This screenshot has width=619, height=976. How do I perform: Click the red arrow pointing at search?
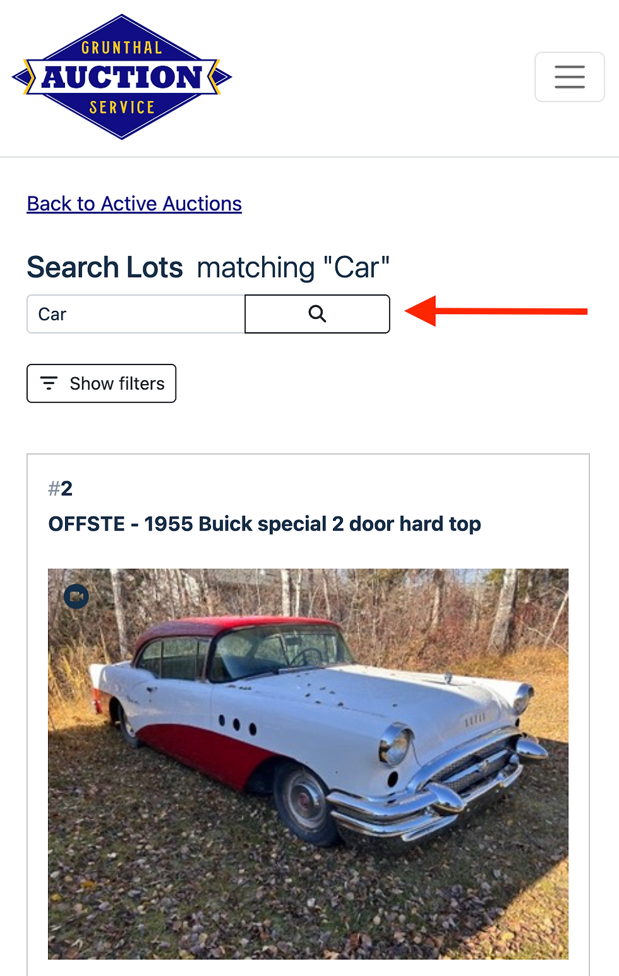pyautogui.click(x=496, y=311)
